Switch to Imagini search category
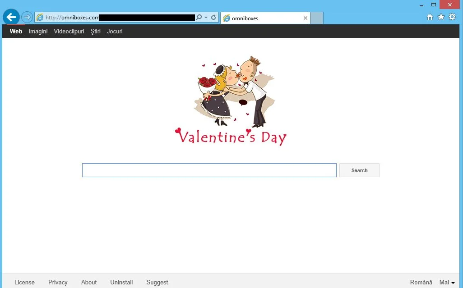The width and height of the screenshot is (463, 288). [x=38, y=31]
